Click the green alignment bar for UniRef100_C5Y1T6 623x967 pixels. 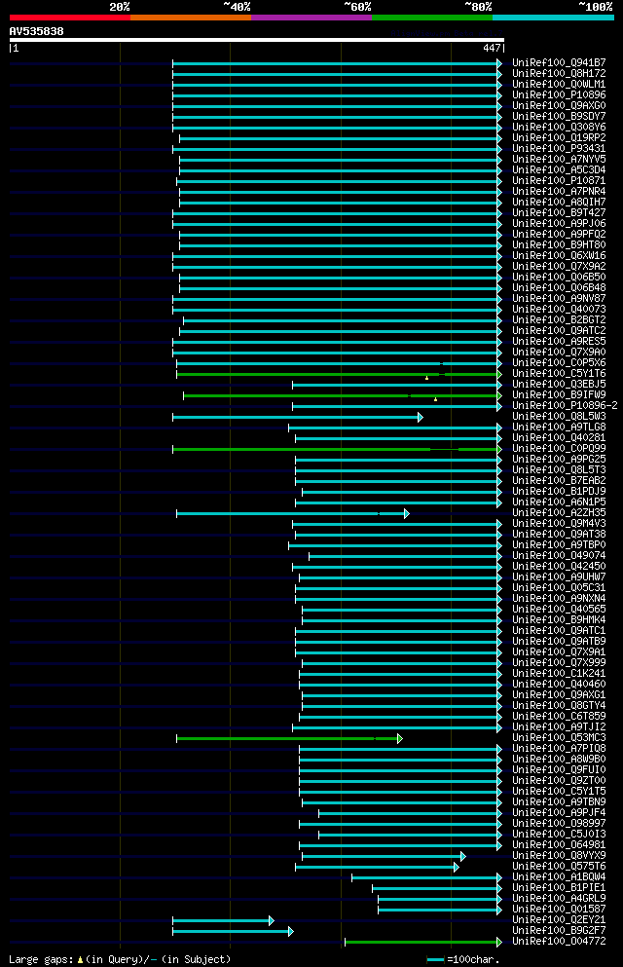339,374
